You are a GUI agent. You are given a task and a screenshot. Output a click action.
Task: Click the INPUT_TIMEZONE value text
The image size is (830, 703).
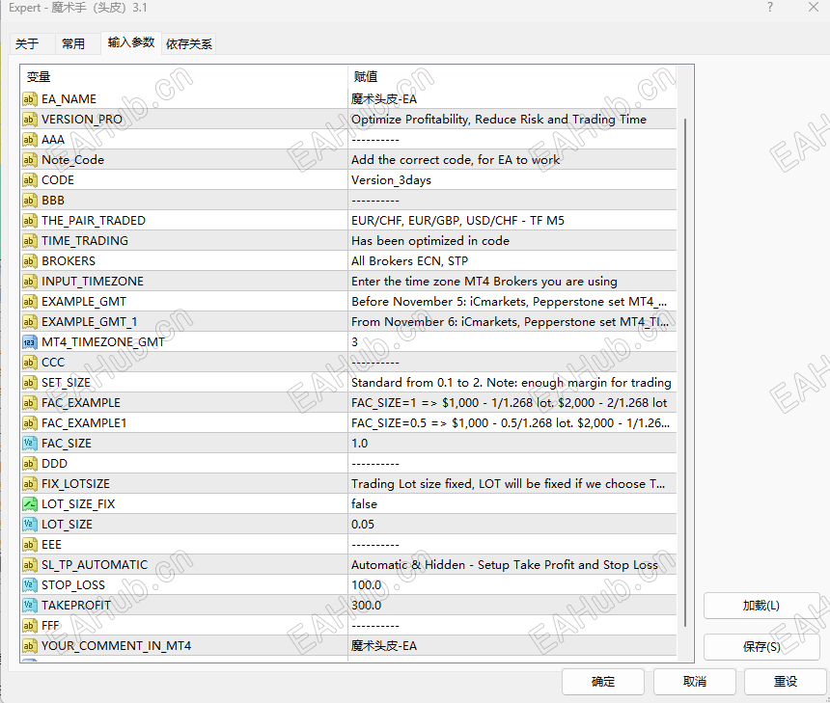coord(484,282)
